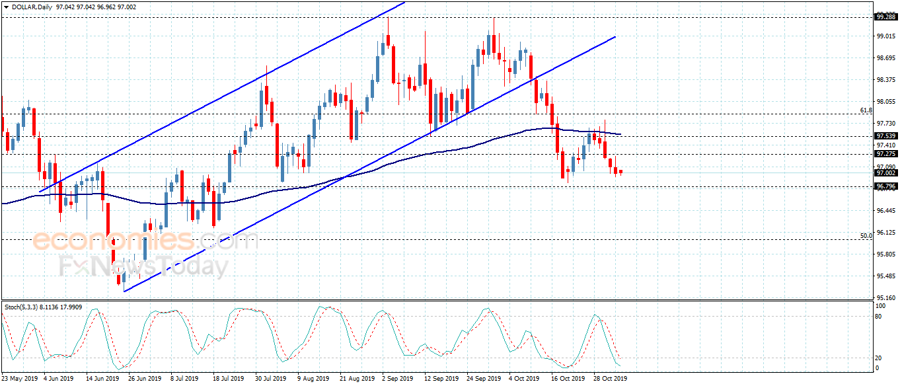The width and height of the screenshot is (900, 386).
Task: Click the 23 May 2019 date label
Action: tap(20, 379)
